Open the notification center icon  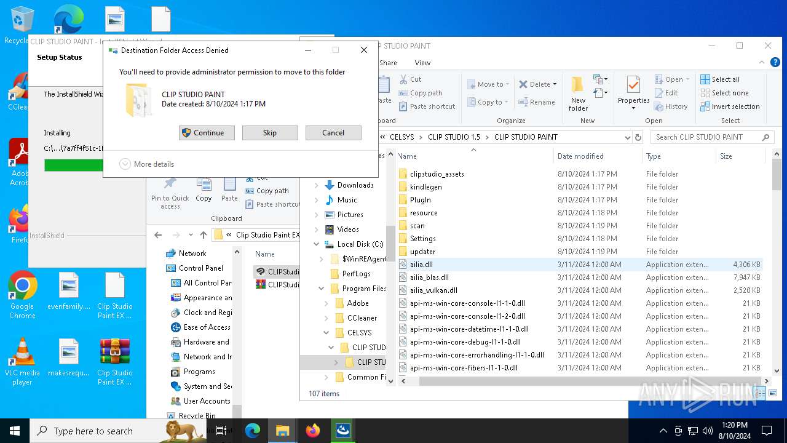[767, 431]
